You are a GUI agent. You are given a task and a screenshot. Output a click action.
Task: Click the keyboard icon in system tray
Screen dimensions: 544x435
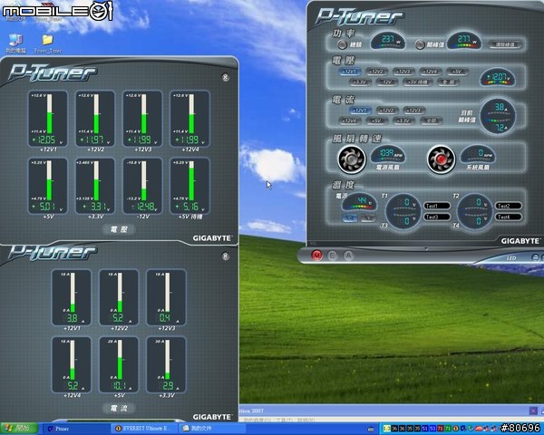point(371,430)
